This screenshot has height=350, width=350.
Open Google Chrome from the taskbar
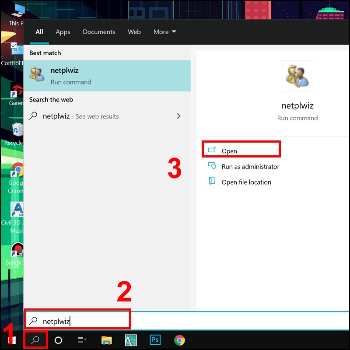(x=179, y=340)
